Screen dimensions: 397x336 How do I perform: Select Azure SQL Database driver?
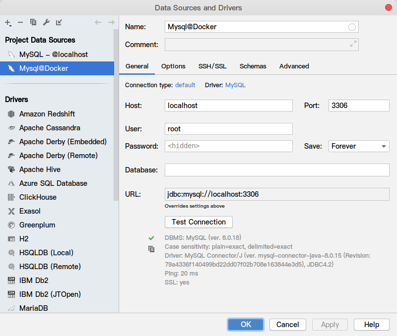57,183
